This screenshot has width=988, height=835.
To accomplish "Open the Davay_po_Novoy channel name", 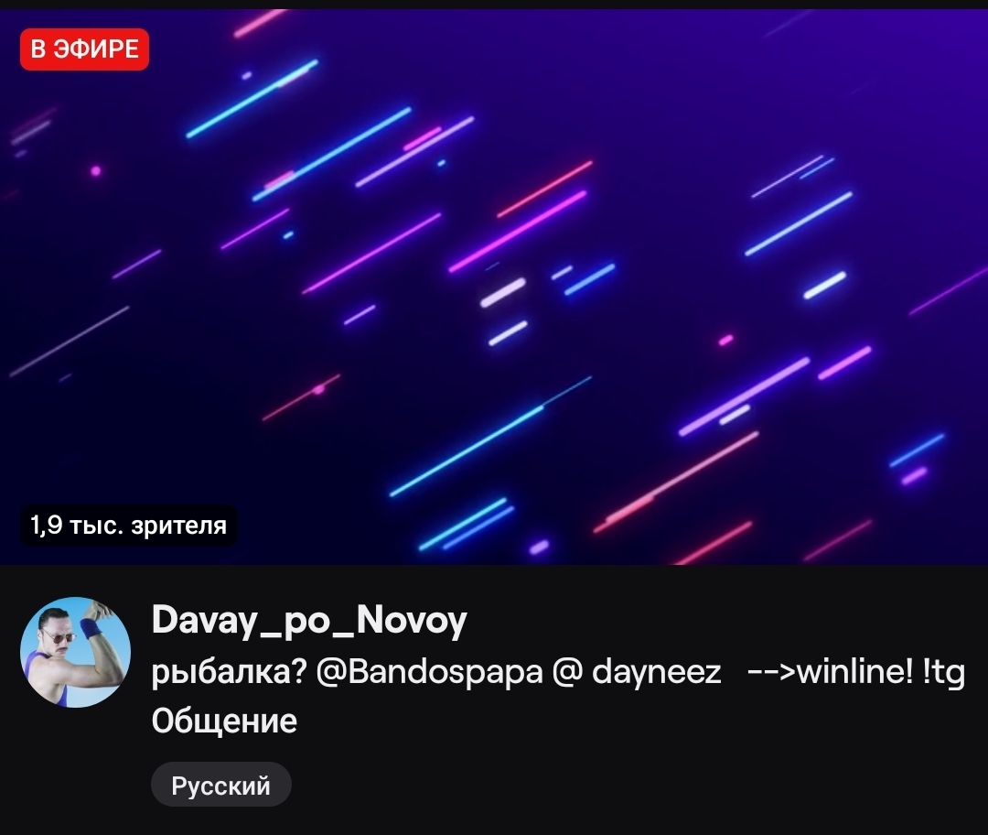I will coord(309,621).
